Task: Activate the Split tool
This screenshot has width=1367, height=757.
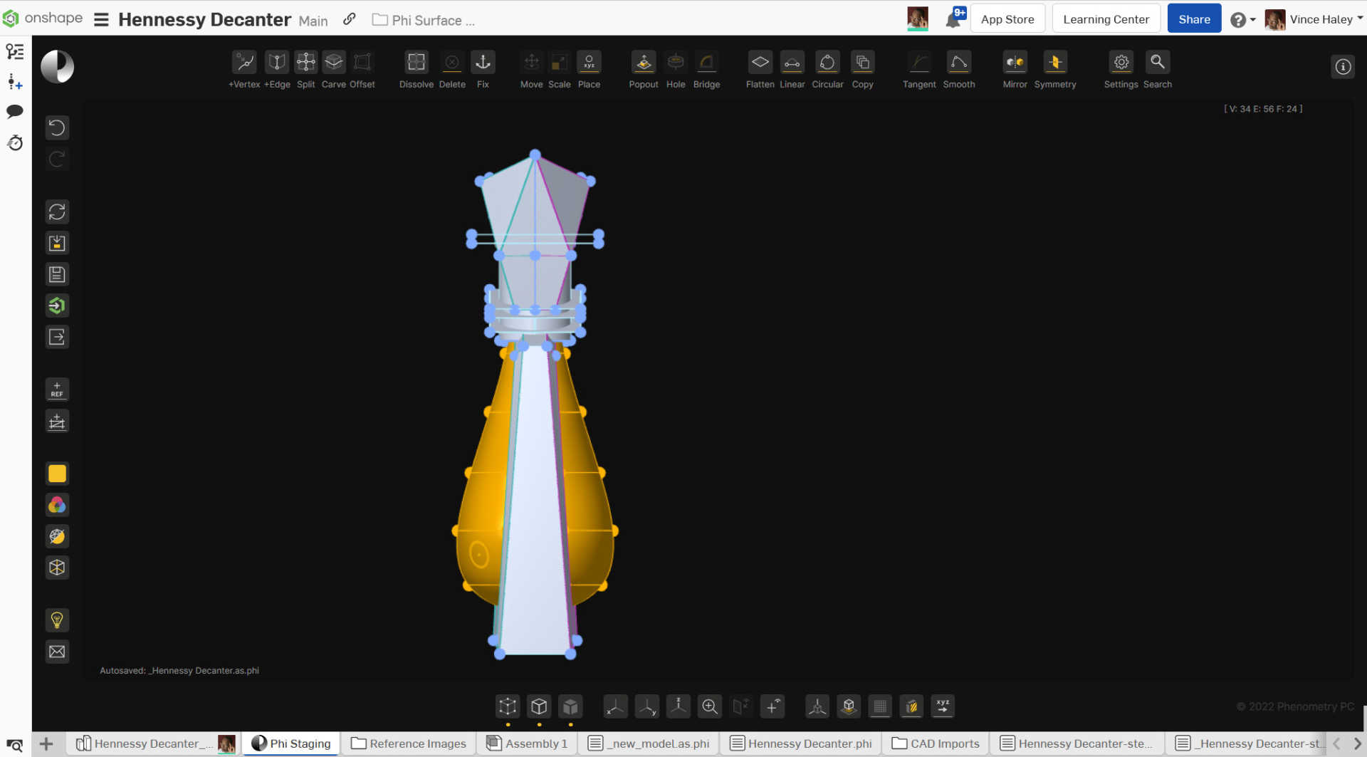Action: (306, 69)
